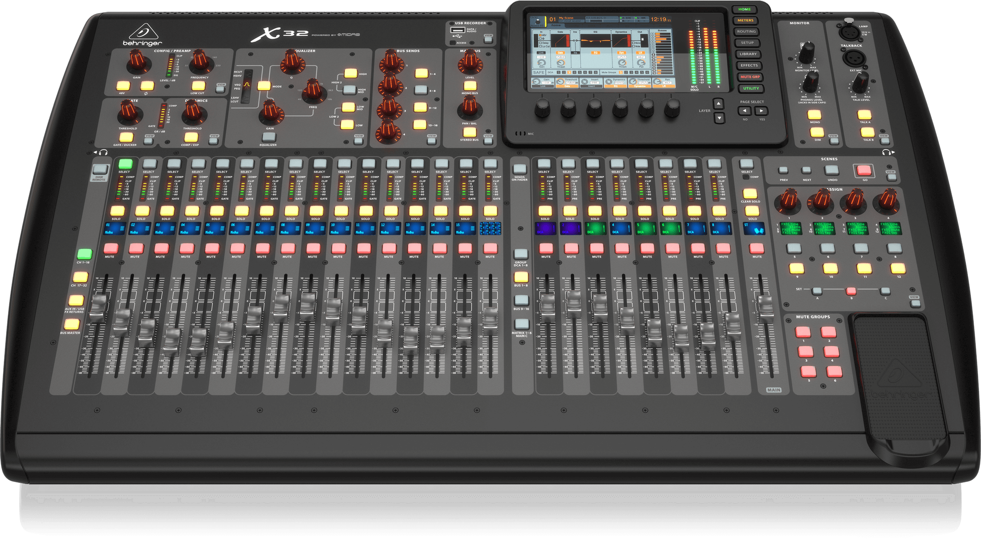
Task: Toggle LOW CUT in the preamp section
Action: point(198,87)
